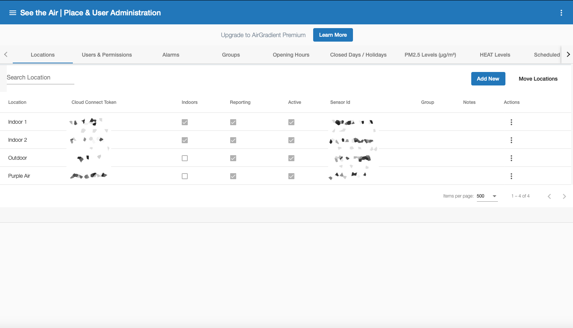
Task: Uncheck Reporting for Indoor 1
Action: 233,122
